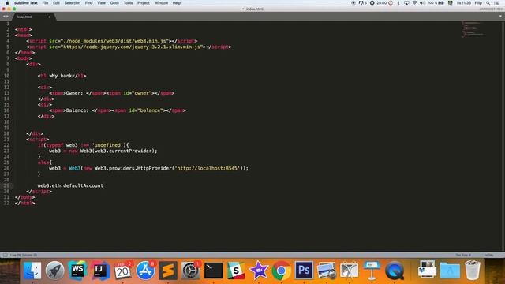Open Boot Camp-style X icon in dock

[x=349, y=270]
